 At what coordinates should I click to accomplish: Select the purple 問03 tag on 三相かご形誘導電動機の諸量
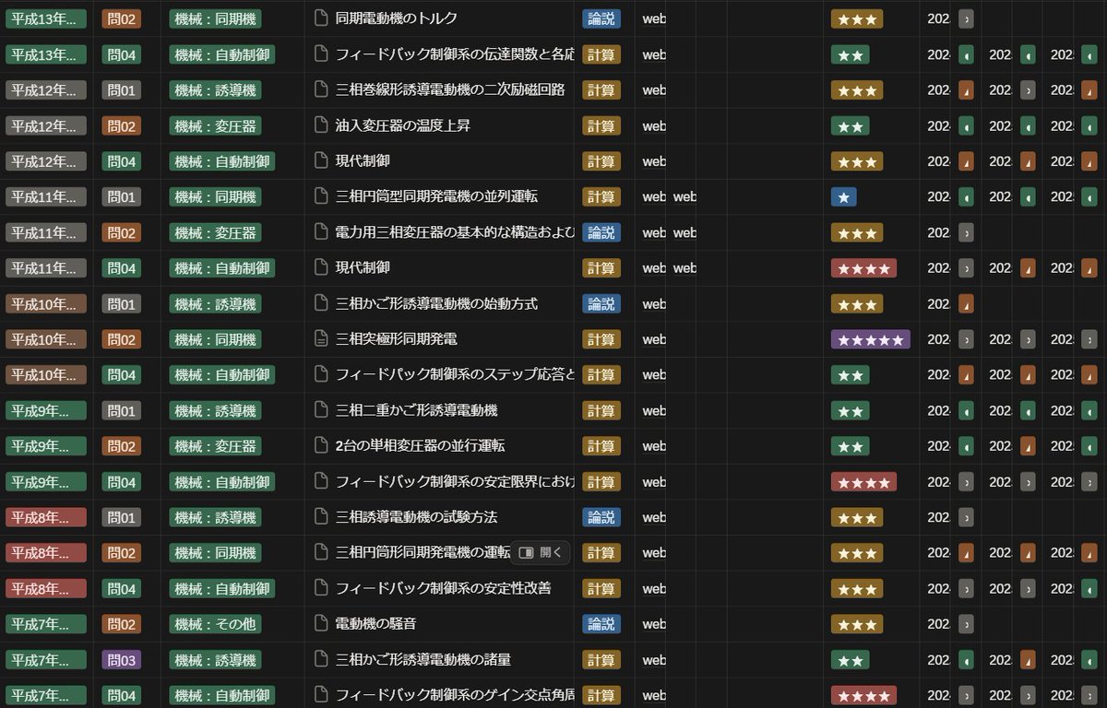[x=120, y=660]
